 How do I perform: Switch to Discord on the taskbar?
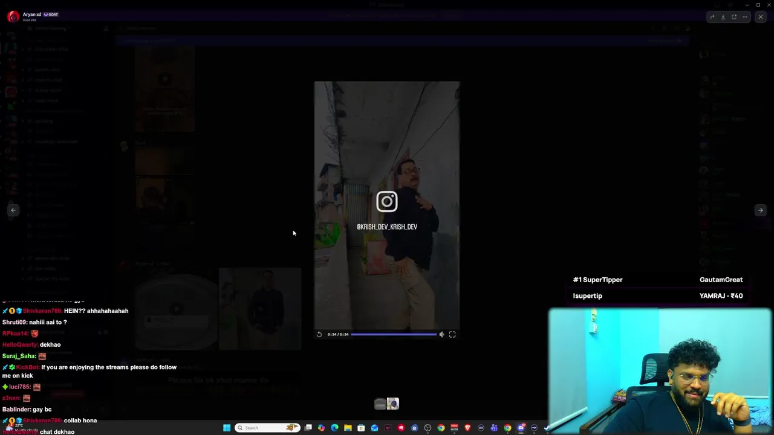coord(521,428)
